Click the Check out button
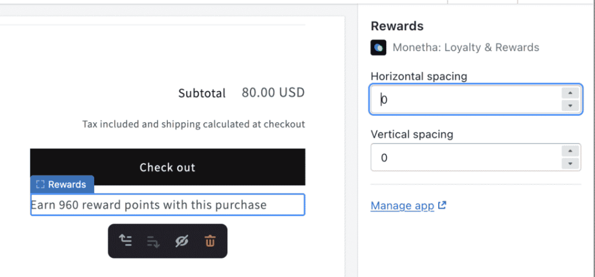Viewport: 595px width, 277px height. click(168, 167)
